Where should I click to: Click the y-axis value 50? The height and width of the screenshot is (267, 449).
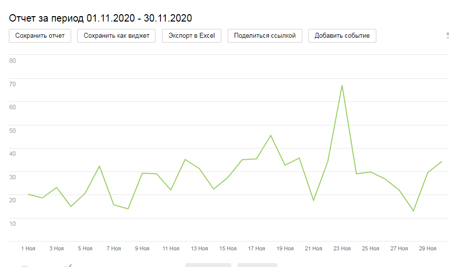(x=12, y=131)
